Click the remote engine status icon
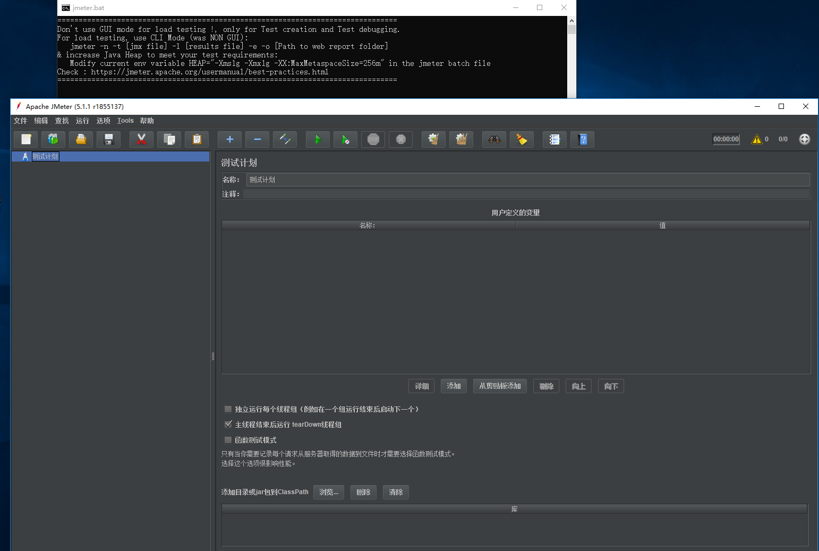The width and height of the screenshot is (819, 551). tap(805, 139)
